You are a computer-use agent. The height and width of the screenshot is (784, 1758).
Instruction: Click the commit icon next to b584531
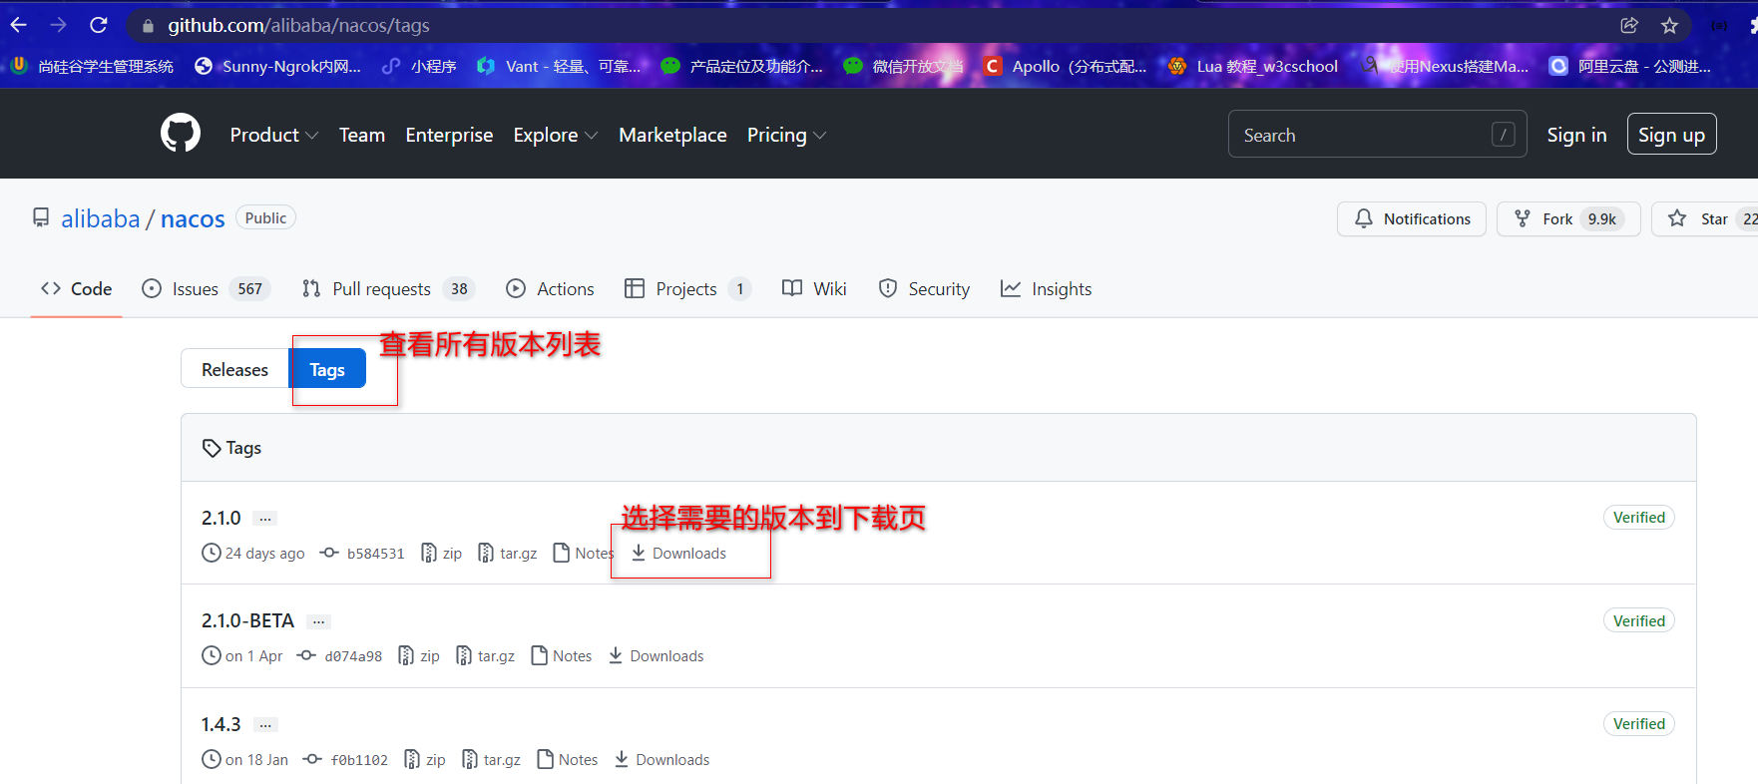tap(329, 553)
